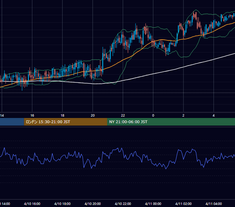The width and height of the screenshot is (235, 207).
Task: Click the oscillator's lowest dip near 1 o'clock
Action: click(166, 169)
